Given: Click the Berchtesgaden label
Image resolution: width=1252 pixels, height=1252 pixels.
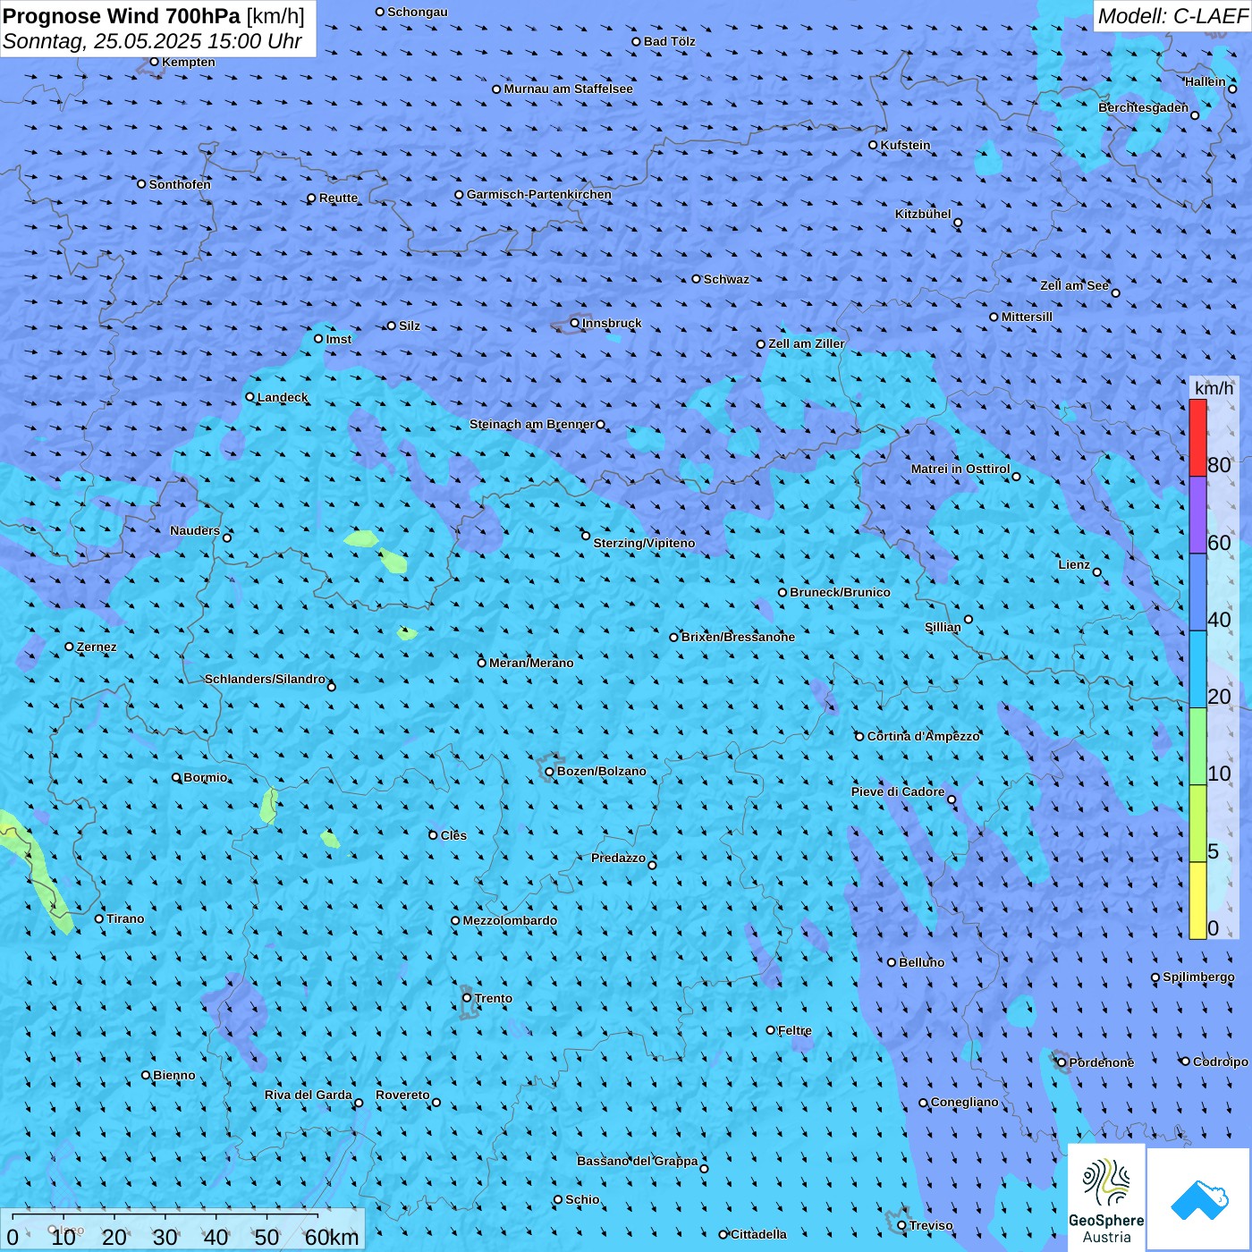Looking at the screenshot, I should [1143, 107].
